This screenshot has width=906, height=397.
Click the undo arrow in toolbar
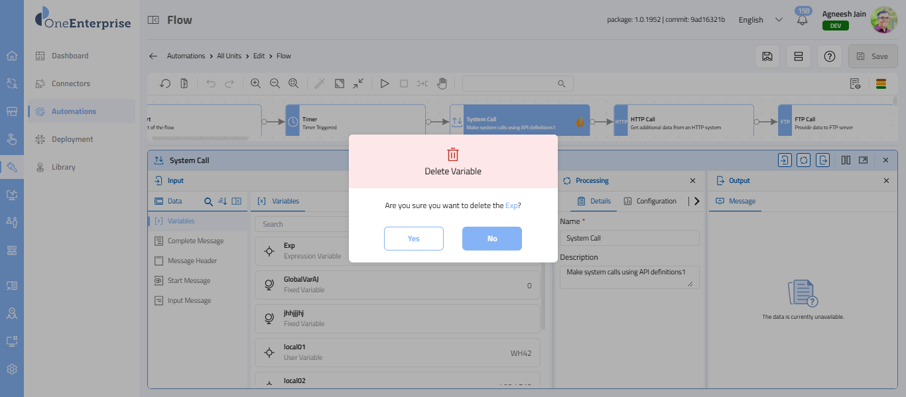(x=211, y=84)
